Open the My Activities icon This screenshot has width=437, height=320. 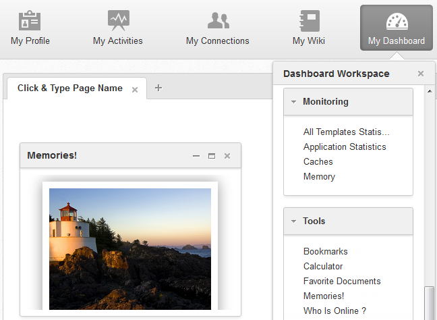coord(118,20)
